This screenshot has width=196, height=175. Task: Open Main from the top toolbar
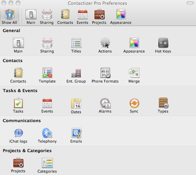point(31,16)
